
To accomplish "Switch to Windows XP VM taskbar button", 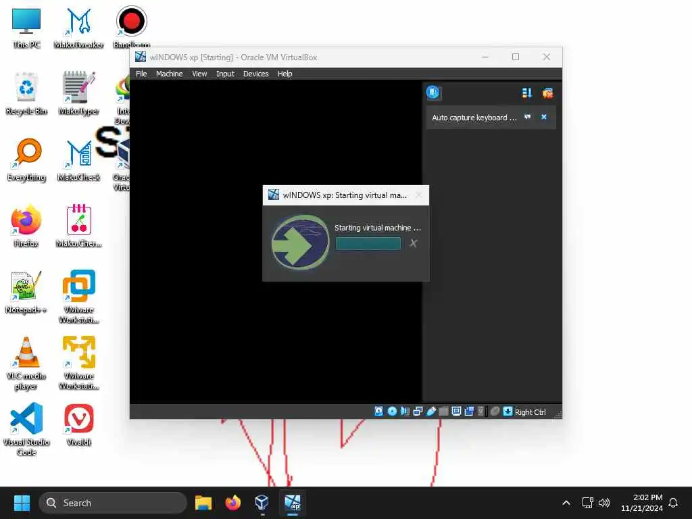I will pyautogui.click(x=292, y=503).
